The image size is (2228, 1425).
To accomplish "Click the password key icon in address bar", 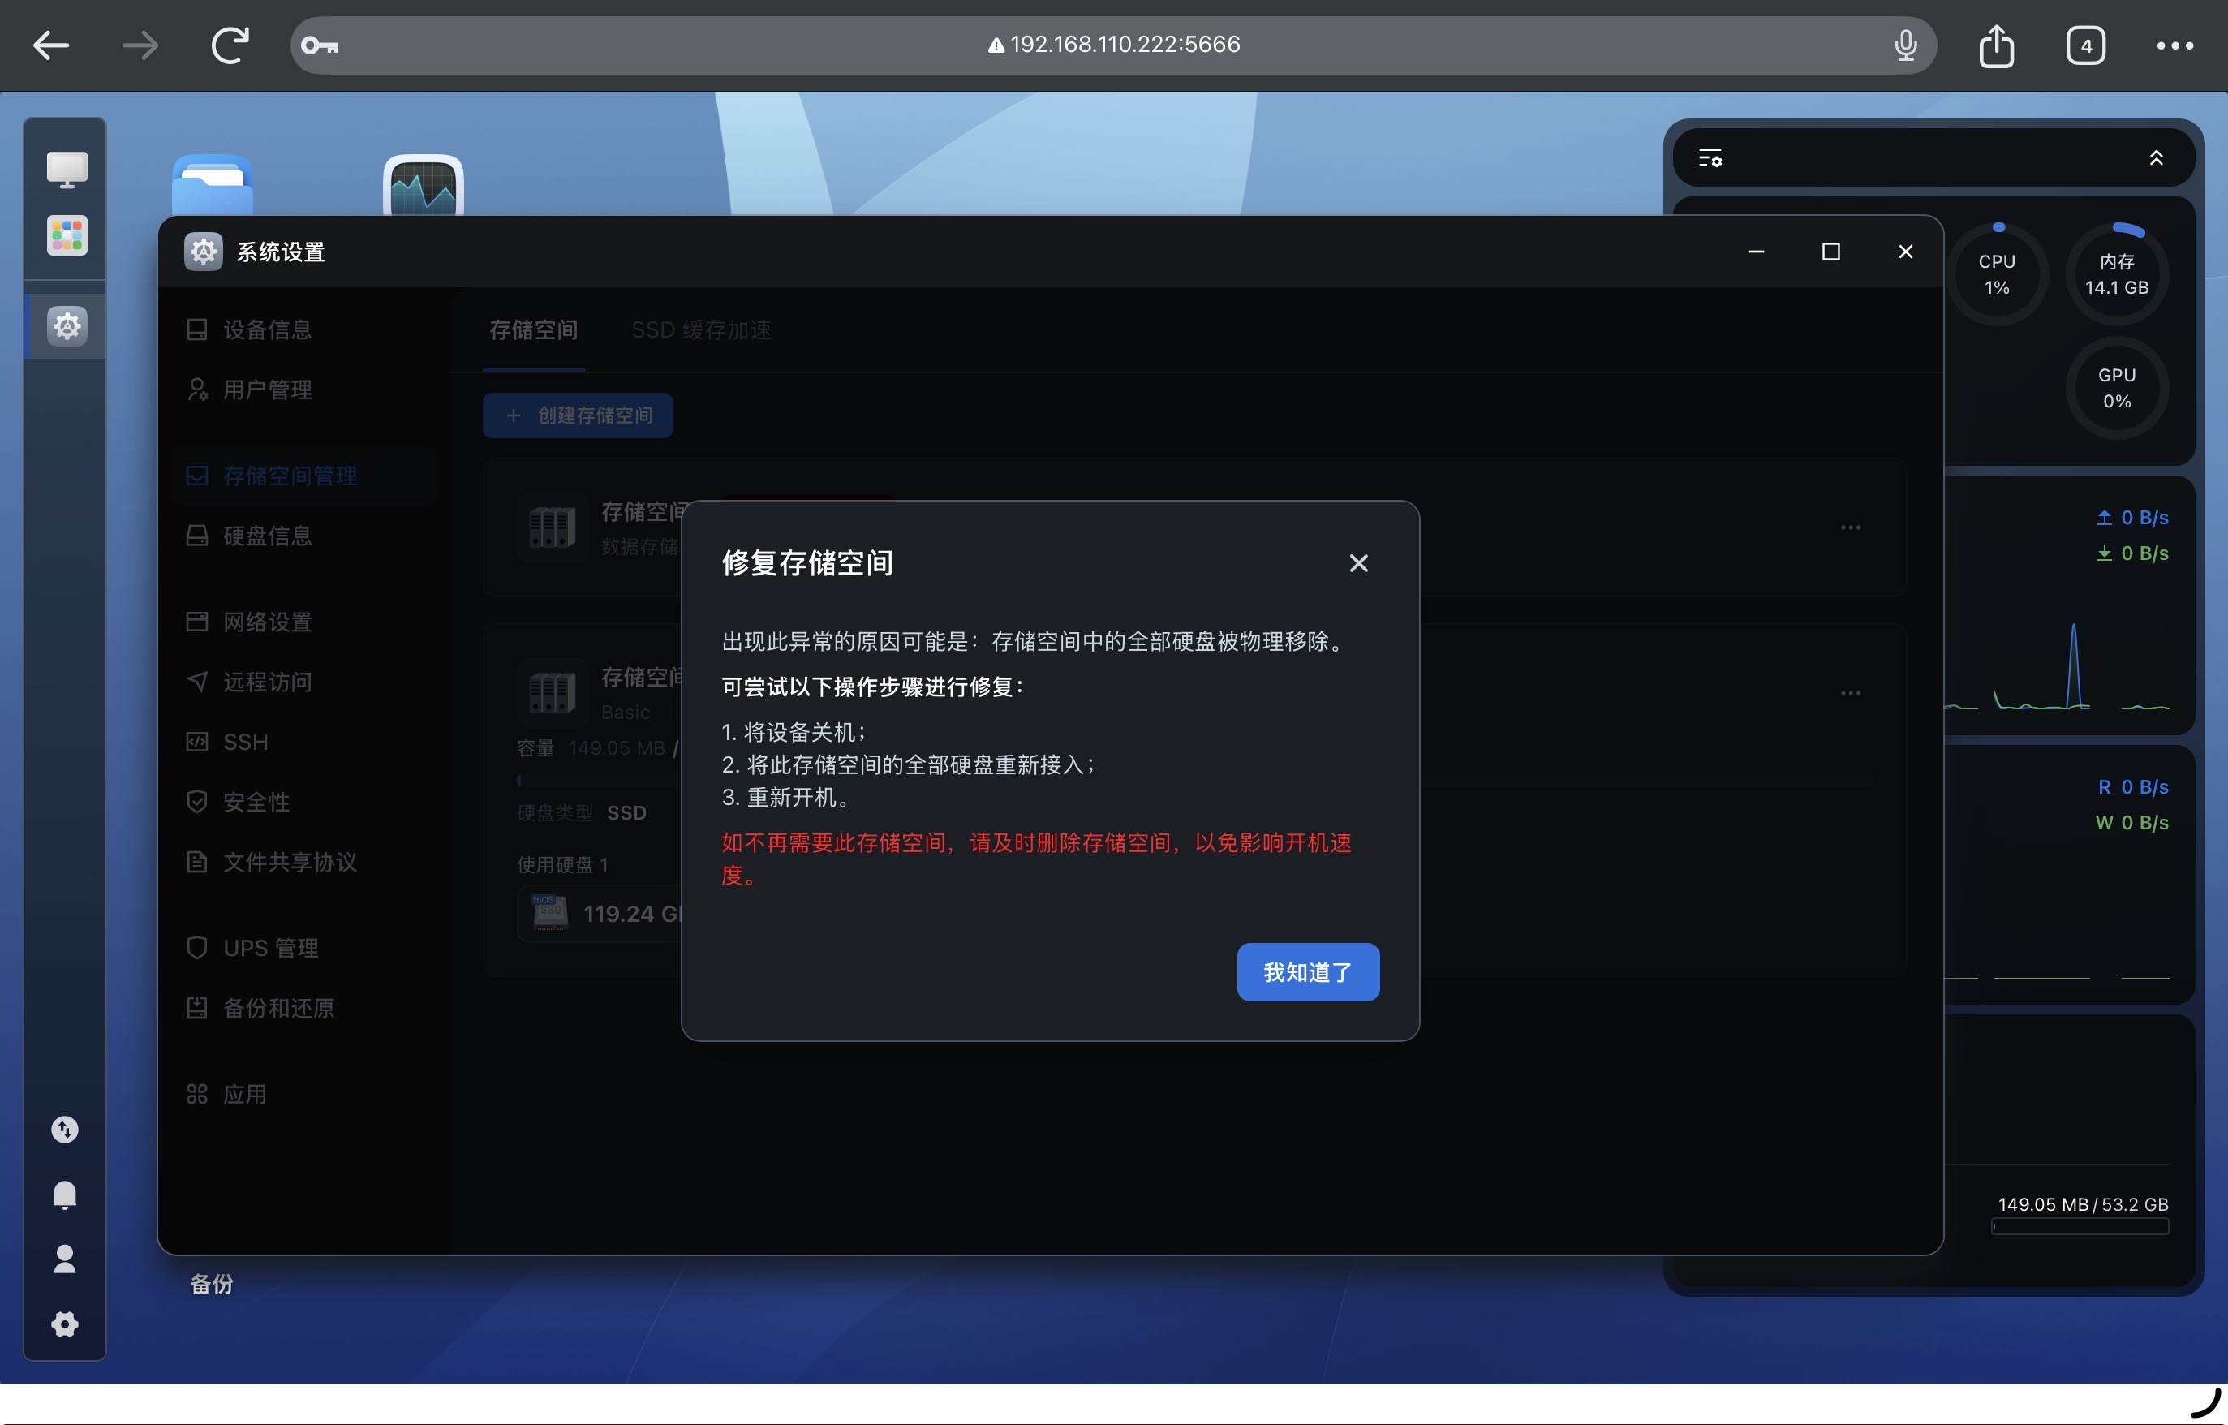I will (319, 45).
